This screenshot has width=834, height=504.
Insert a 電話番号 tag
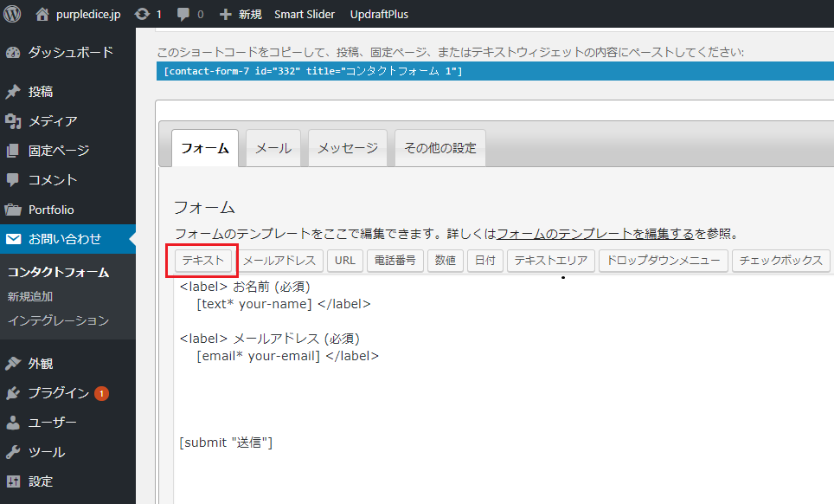point(395,261)
